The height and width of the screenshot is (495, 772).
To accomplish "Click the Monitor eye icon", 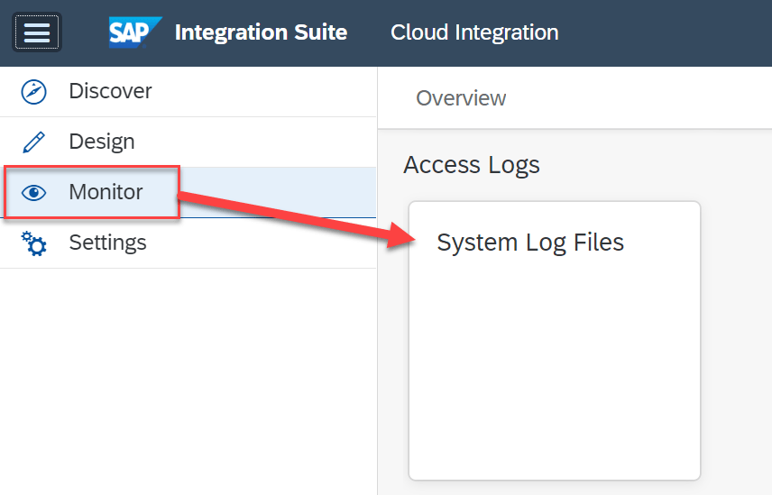I will point(33,193).
